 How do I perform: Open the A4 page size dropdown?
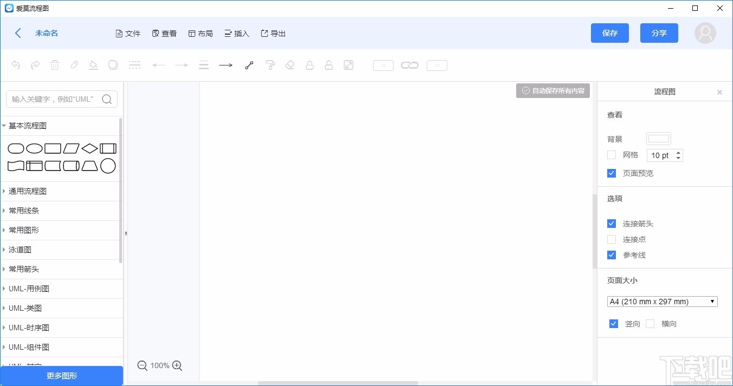tap(663, 302)
